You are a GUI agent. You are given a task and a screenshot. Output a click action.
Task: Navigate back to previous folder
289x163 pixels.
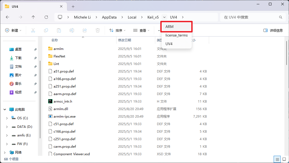point(8,17)
